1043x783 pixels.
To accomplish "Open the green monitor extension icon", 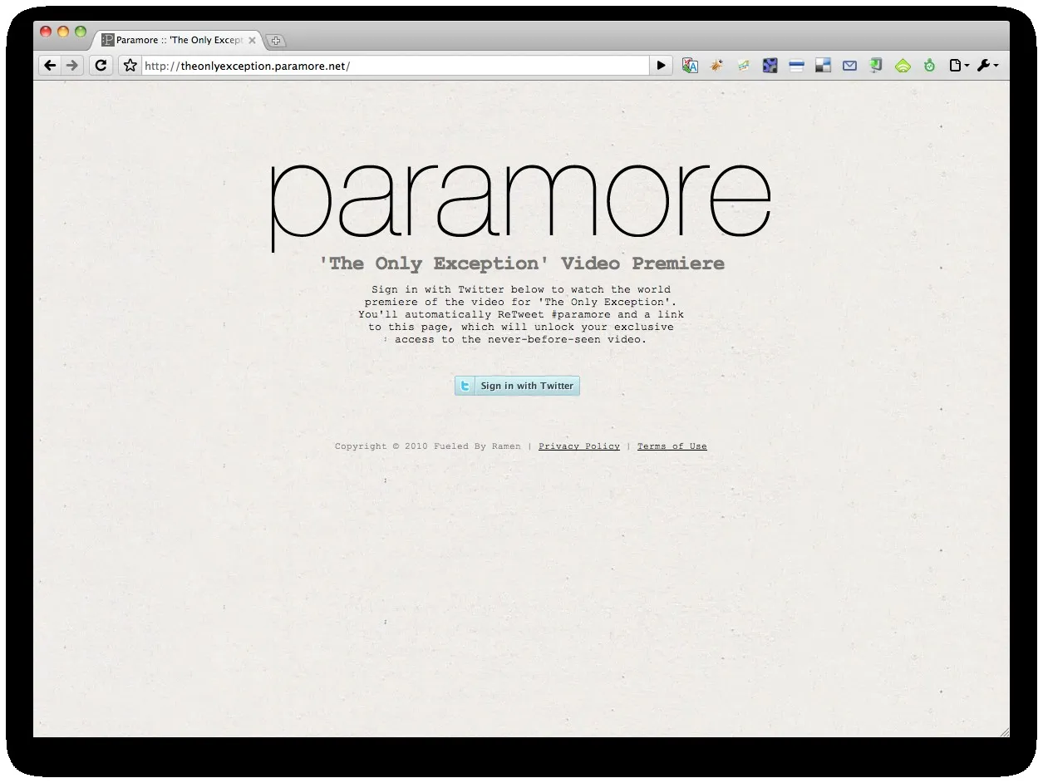I will pos(876,65).
